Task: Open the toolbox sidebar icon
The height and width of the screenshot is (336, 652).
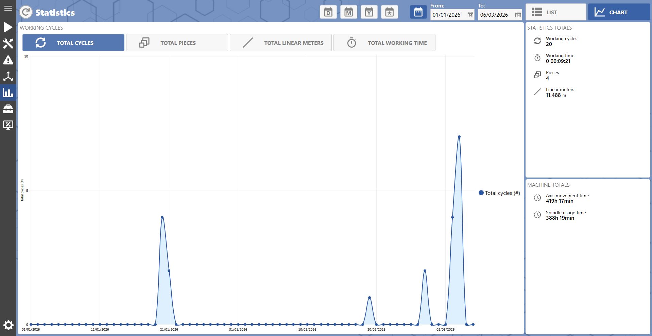Action: pyautogui.click(x=8, y=109)
